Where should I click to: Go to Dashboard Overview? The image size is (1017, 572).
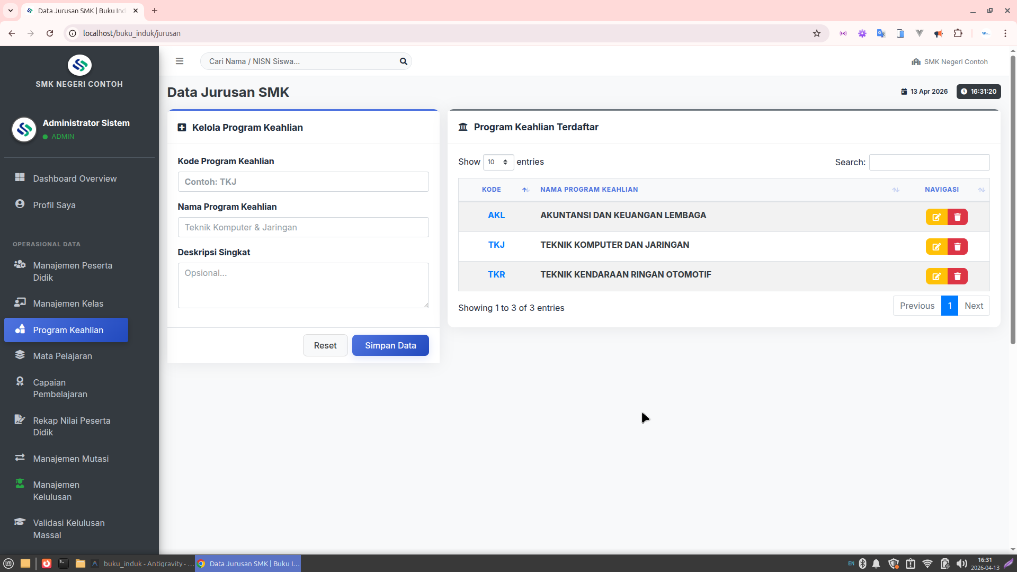[75, 178]
